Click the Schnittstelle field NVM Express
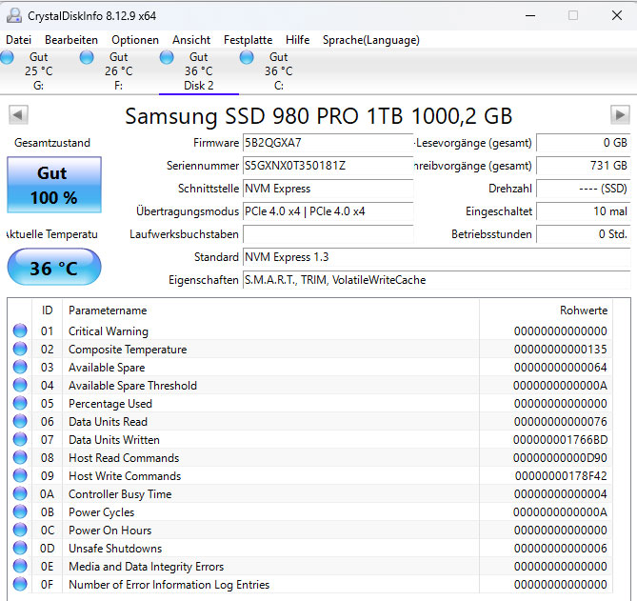The width and height of the screenshot is (637, 601). click(x=328, y=189)
